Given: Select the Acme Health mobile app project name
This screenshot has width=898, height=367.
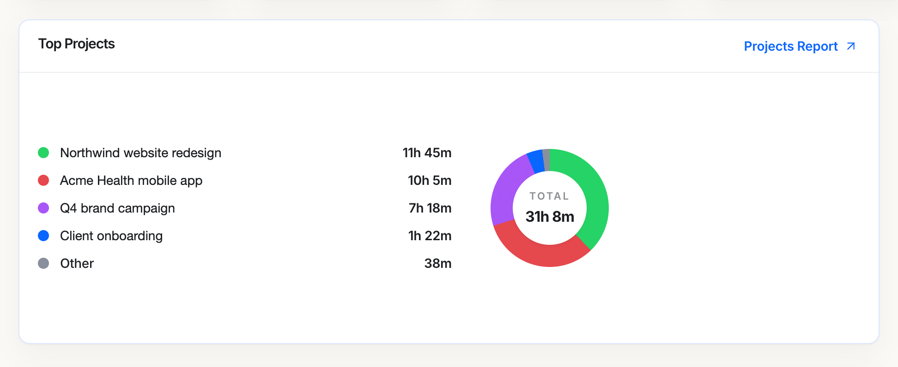Looking at the screenshot, I should point(131,180).
